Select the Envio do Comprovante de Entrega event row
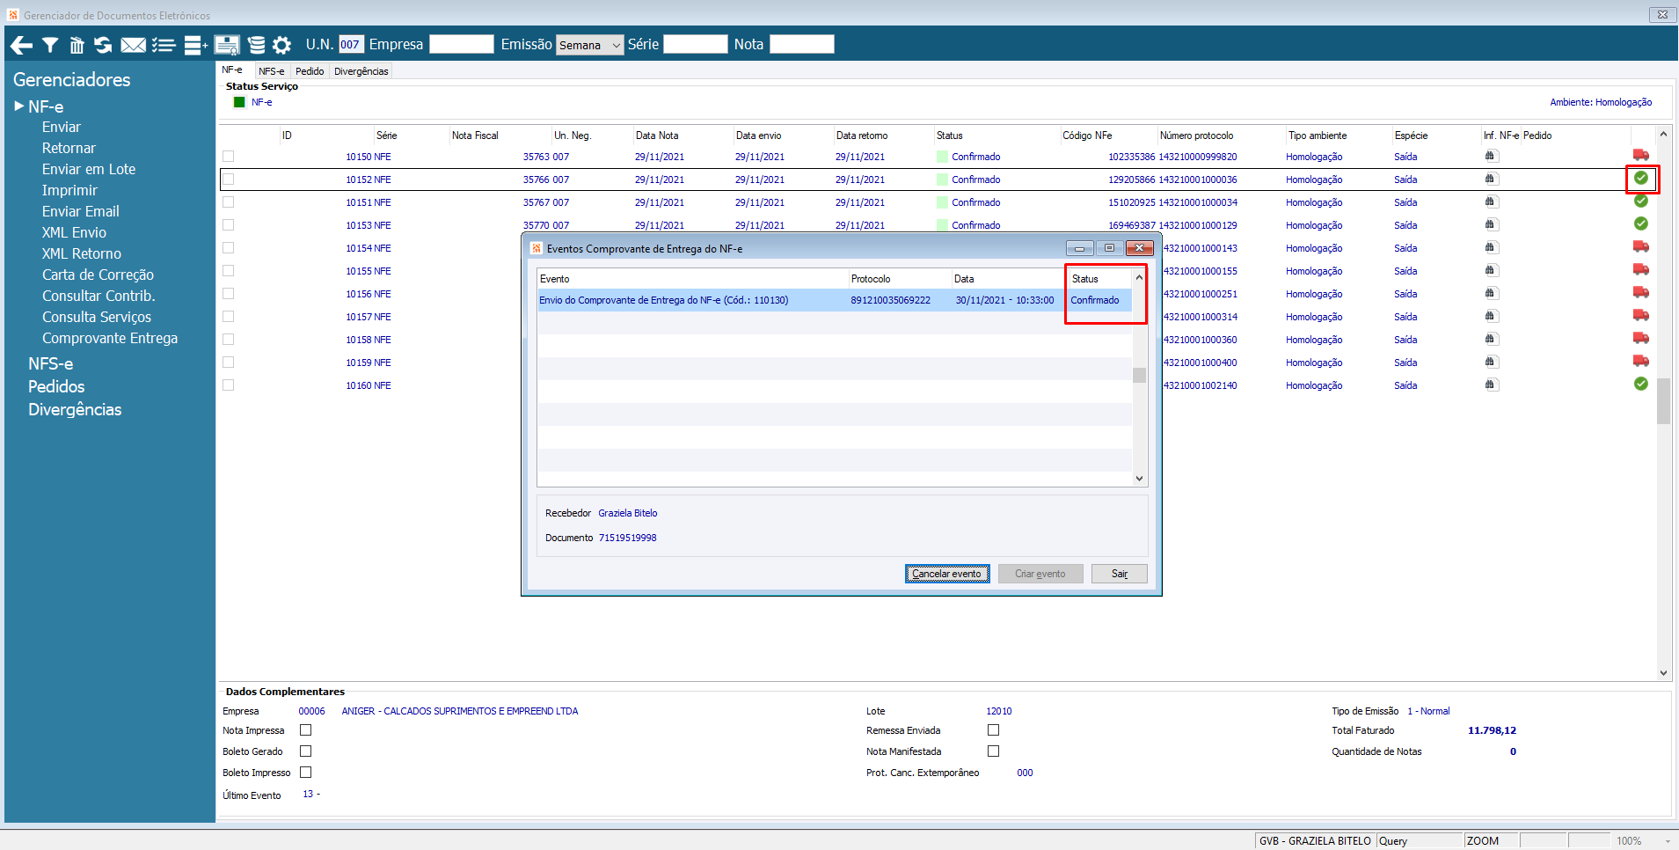The image size is (1679, 850). point(834,301)
